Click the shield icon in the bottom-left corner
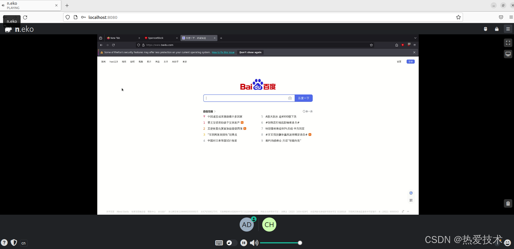This screenshot has width=514, height=249. [x=14, y=243]
